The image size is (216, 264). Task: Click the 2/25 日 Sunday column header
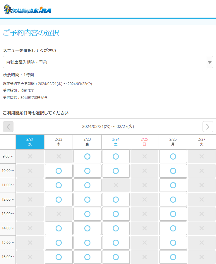[x=144, y=142]
